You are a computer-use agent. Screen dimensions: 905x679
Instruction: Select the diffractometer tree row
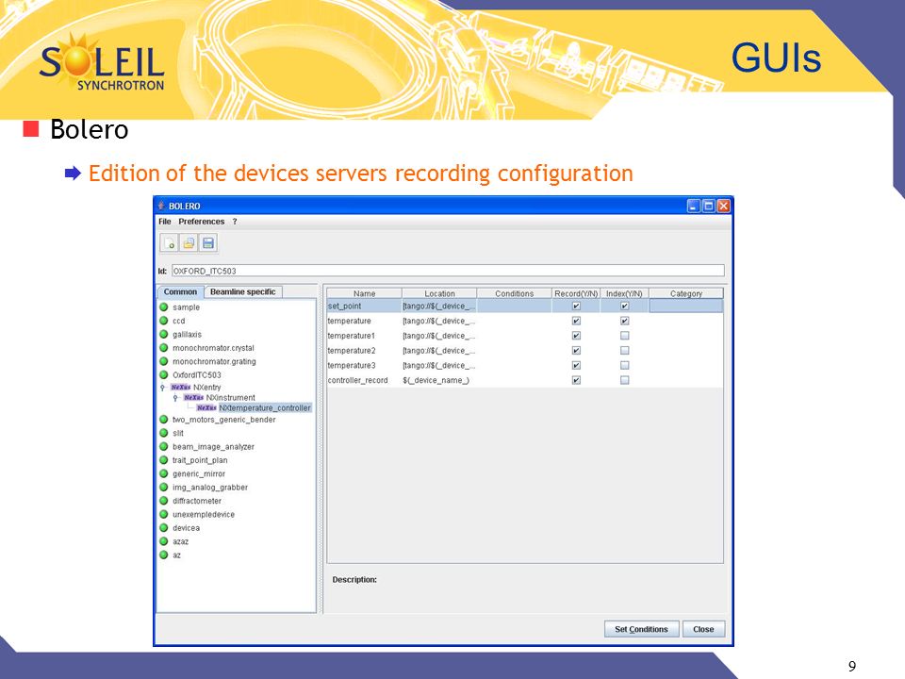pos(197,501)
